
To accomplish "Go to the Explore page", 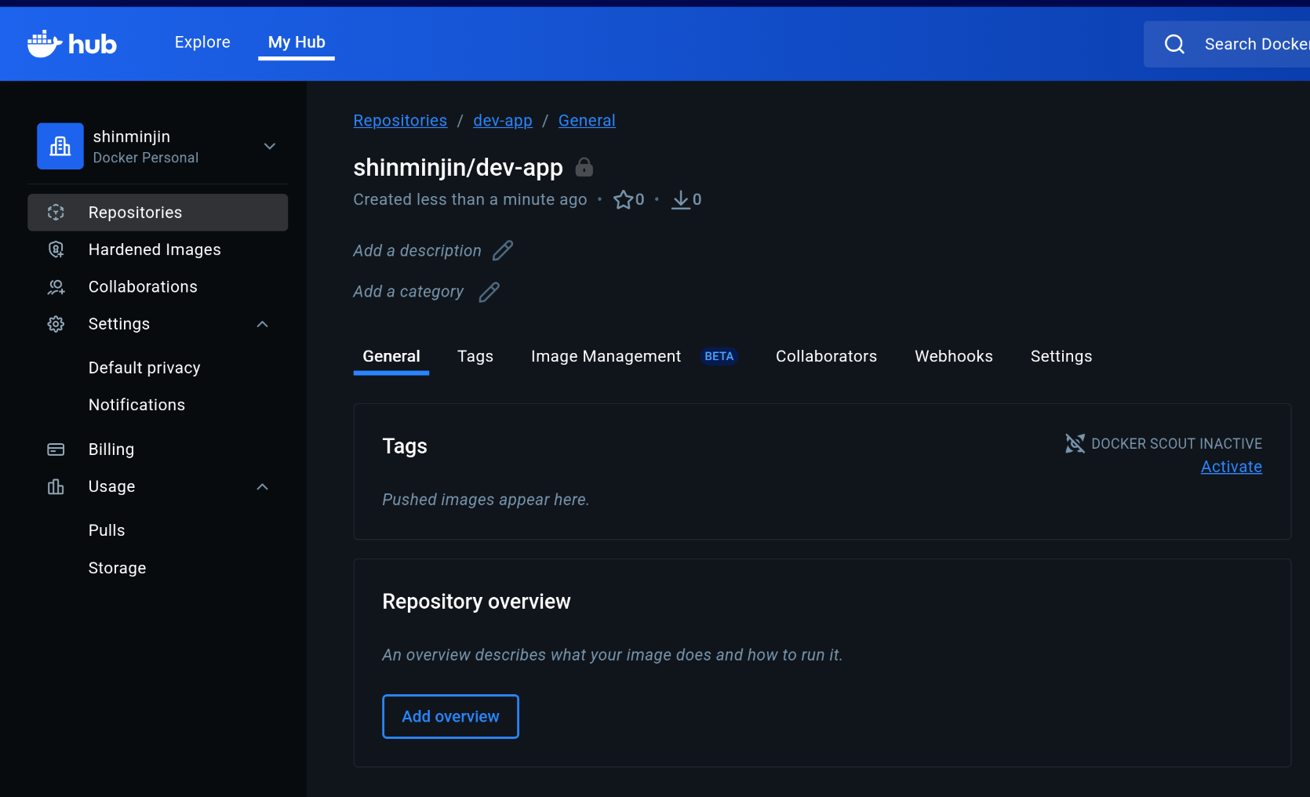I will (202, 42).
